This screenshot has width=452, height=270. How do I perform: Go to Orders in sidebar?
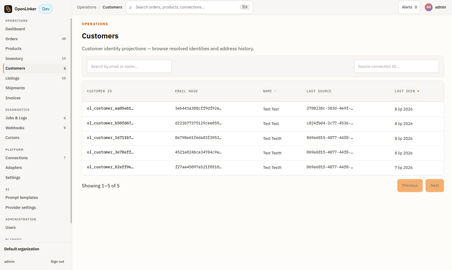pos(36,39)
